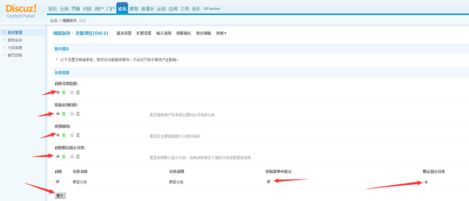
Task: Open 界面 in top navigation
Action: click(75, 9)
